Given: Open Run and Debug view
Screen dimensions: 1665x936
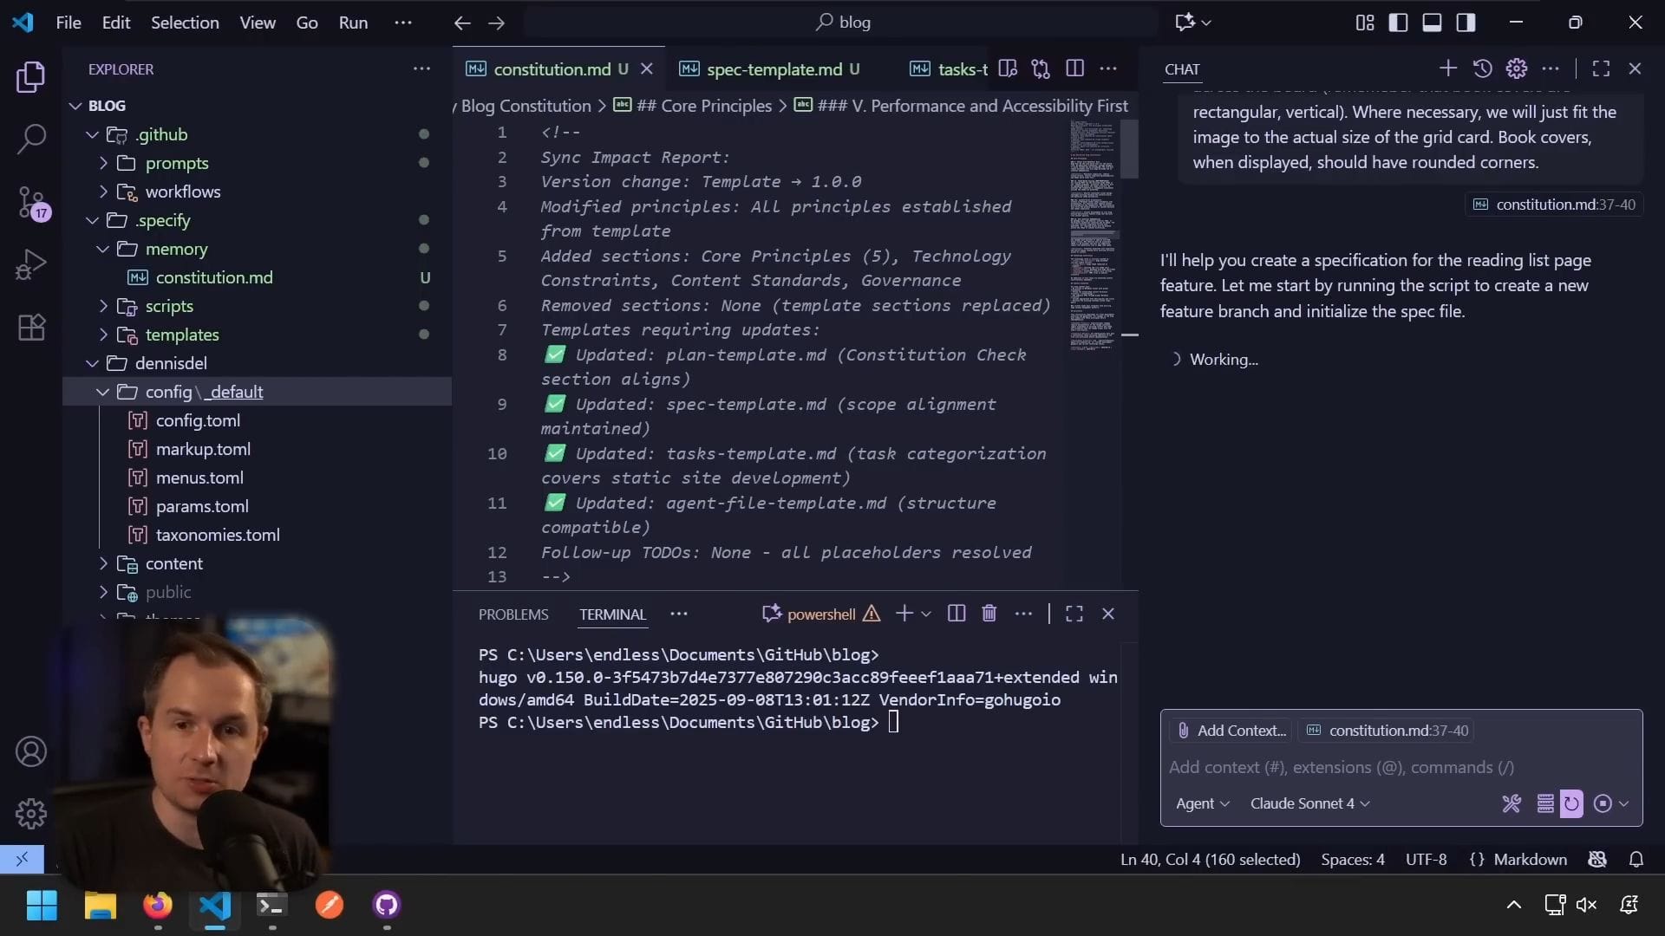Looking at the screenshot, I should [31, 264].
